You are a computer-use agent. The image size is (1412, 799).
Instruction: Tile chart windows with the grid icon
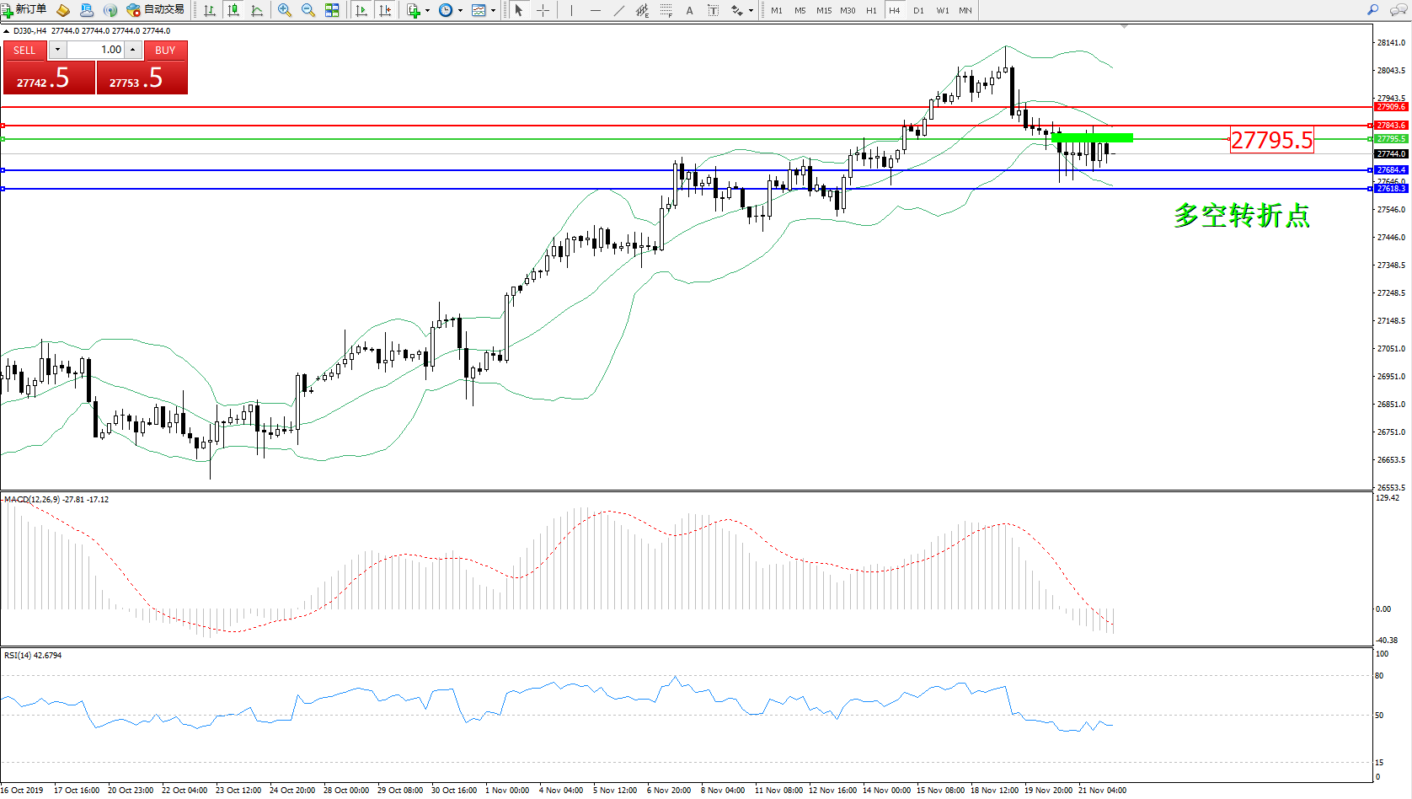pyautogui.click(x=332, y=10)
